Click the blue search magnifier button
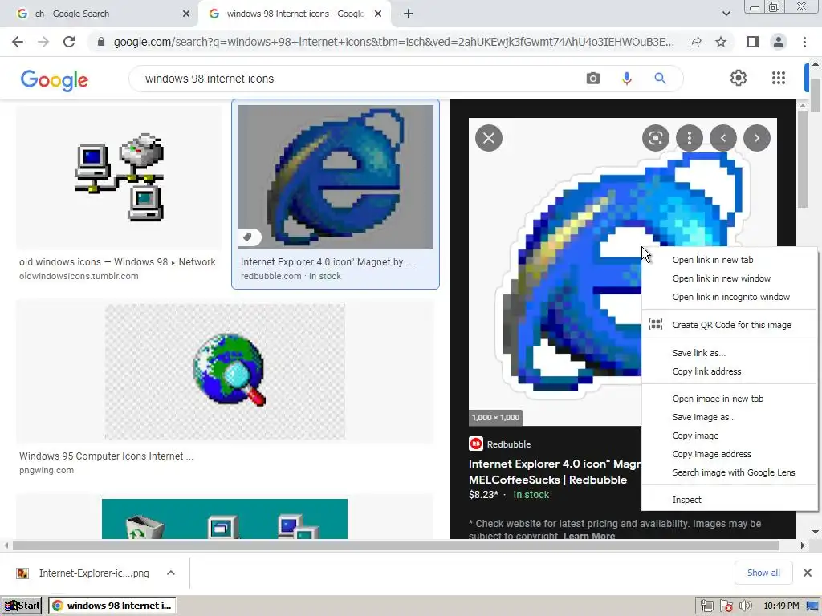The image size is (822, 616). (x=660, y=79)
